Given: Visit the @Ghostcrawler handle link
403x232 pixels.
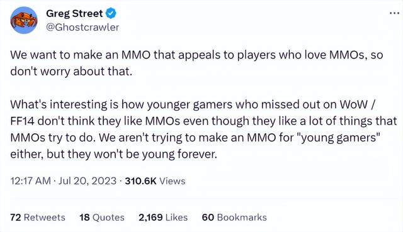Looking at the screenshot, I should coord(82,27).
